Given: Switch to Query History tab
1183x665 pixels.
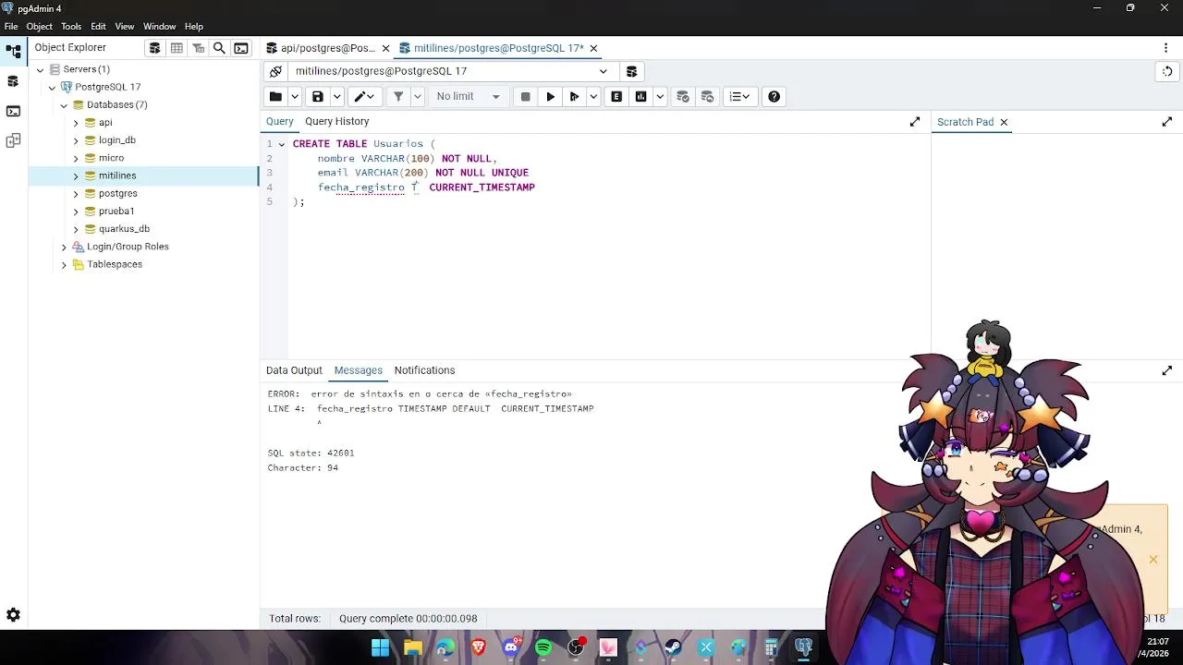Looking at the screenshot, I should coord(337,121).
